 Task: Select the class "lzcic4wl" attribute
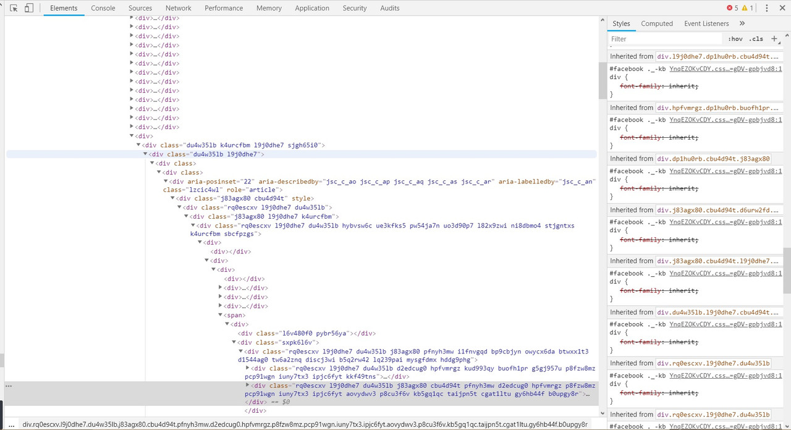click(x=191, y=190)
